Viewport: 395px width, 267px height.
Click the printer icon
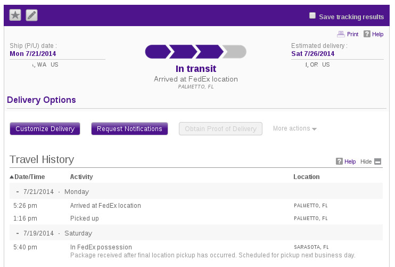coord(341,34)
